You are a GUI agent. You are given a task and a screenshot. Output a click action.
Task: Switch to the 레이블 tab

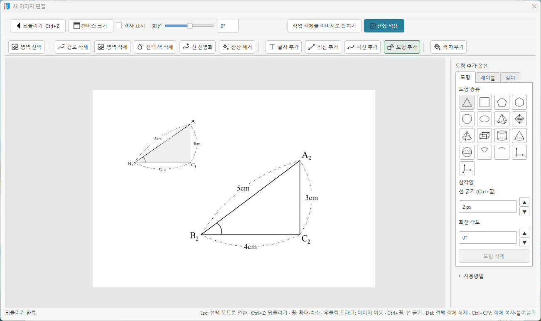[x=488, y=78]
